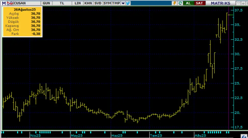Open the GUN period selector
This screenshot has height=138, width=248.
pyautogui.click(x=47, y=3)
